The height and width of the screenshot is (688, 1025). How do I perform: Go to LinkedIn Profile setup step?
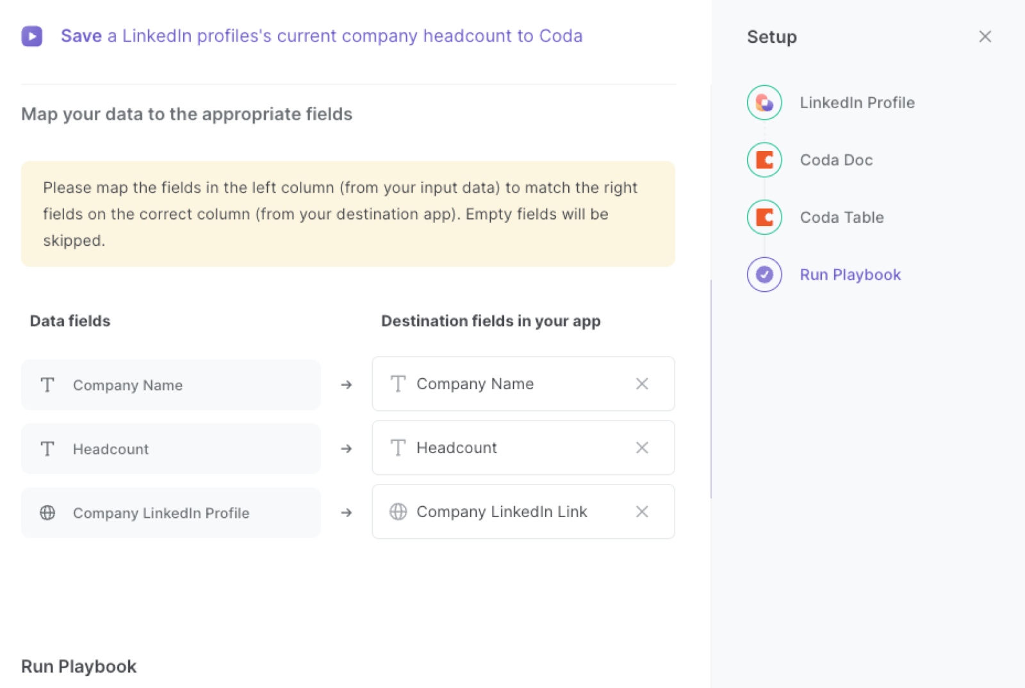click(x=857, y=102)
